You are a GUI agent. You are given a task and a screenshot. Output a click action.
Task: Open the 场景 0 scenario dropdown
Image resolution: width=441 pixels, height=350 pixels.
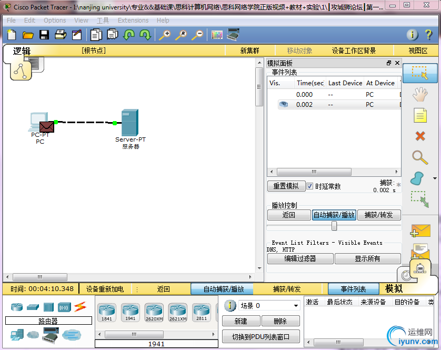pyautogui.click(x=269, y=306)
